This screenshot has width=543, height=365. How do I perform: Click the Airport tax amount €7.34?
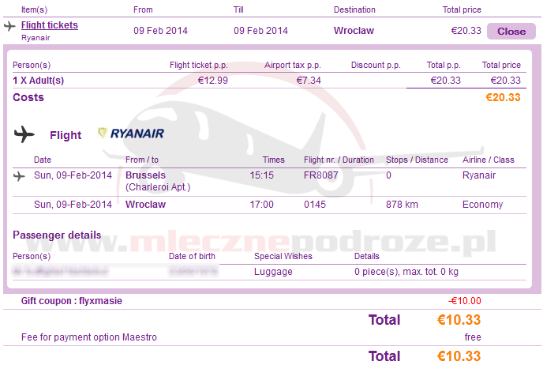click(309, 81)
